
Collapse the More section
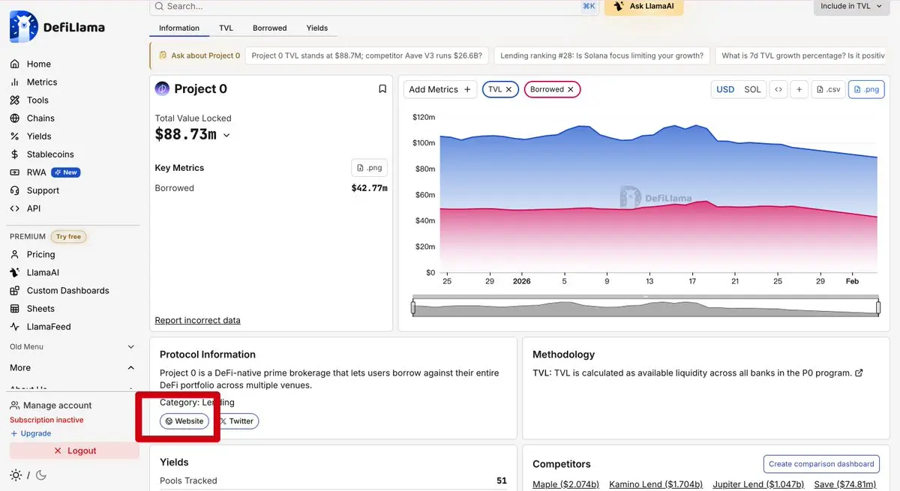[x=71, y=368]
